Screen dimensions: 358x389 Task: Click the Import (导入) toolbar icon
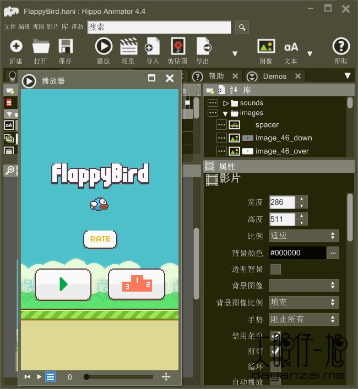click(x=153, y=47)
